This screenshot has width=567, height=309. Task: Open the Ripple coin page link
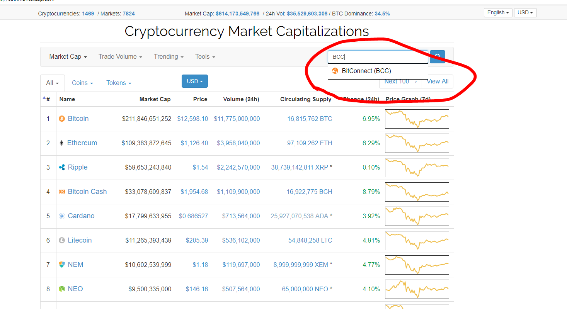78,167
